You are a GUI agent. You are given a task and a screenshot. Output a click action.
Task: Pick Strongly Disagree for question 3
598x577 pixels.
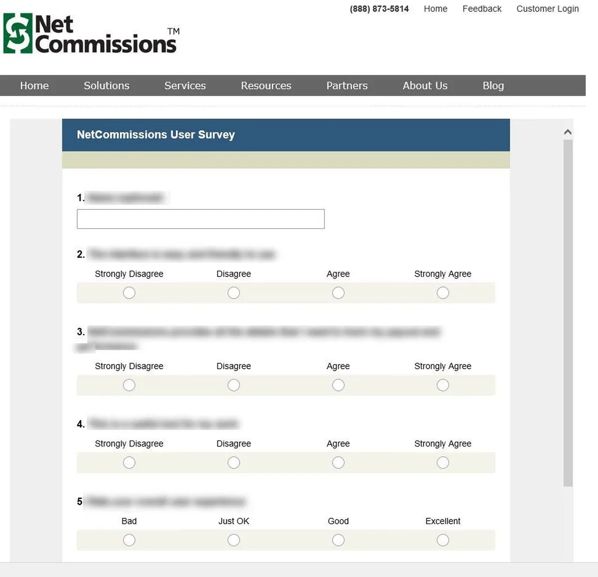129,385
